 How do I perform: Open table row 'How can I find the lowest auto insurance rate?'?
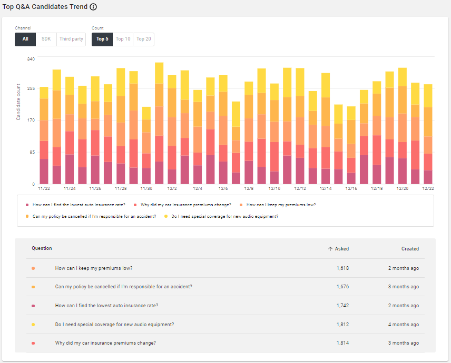(x=225, y=306)
